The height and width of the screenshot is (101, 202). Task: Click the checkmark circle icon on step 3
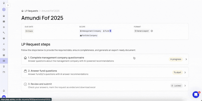(x=26, y=84)
